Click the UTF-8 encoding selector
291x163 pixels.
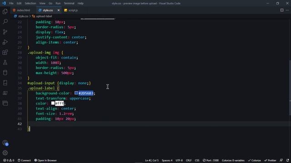click(179, 160)
